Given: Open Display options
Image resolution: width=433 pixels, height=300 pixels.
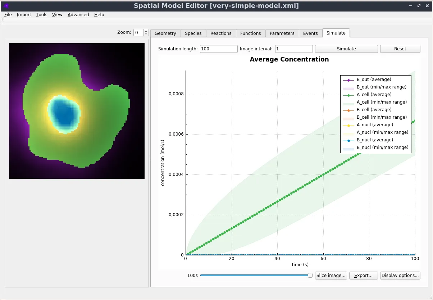Looking at the screenshot, I should tap(400, 276).
